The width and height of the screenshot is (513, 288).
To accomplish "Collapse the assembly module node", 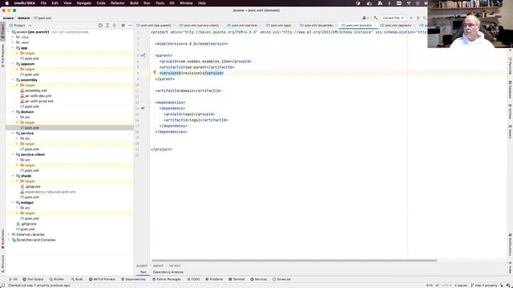I will coord(13,80).
